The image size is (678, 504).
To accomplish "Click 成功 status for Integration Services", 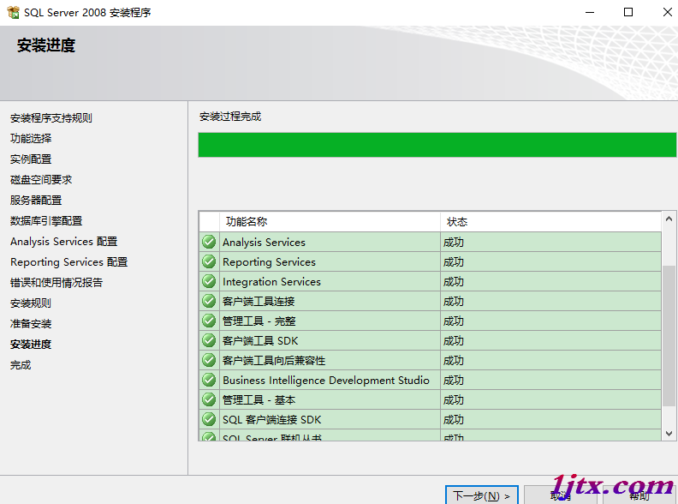I will click(454, 281).
